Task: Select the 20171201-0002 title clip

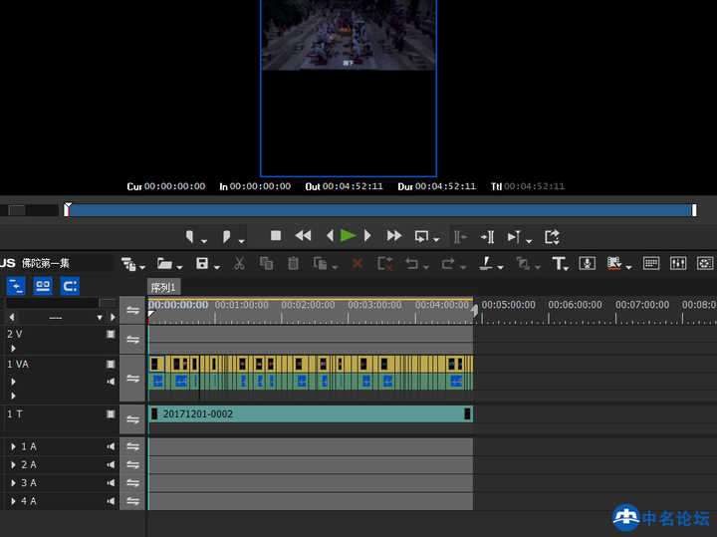Action: 309,413
